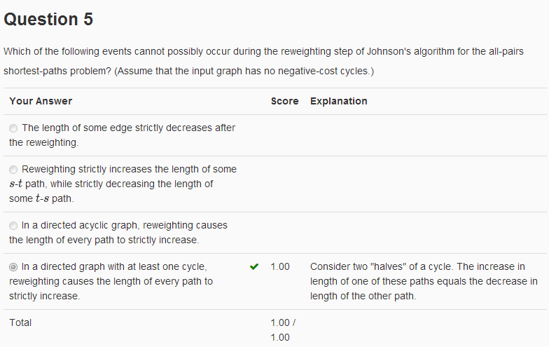Select radio for directed graph with cycle answer
This screenshot has width=549, height=347.
[13, 267]
